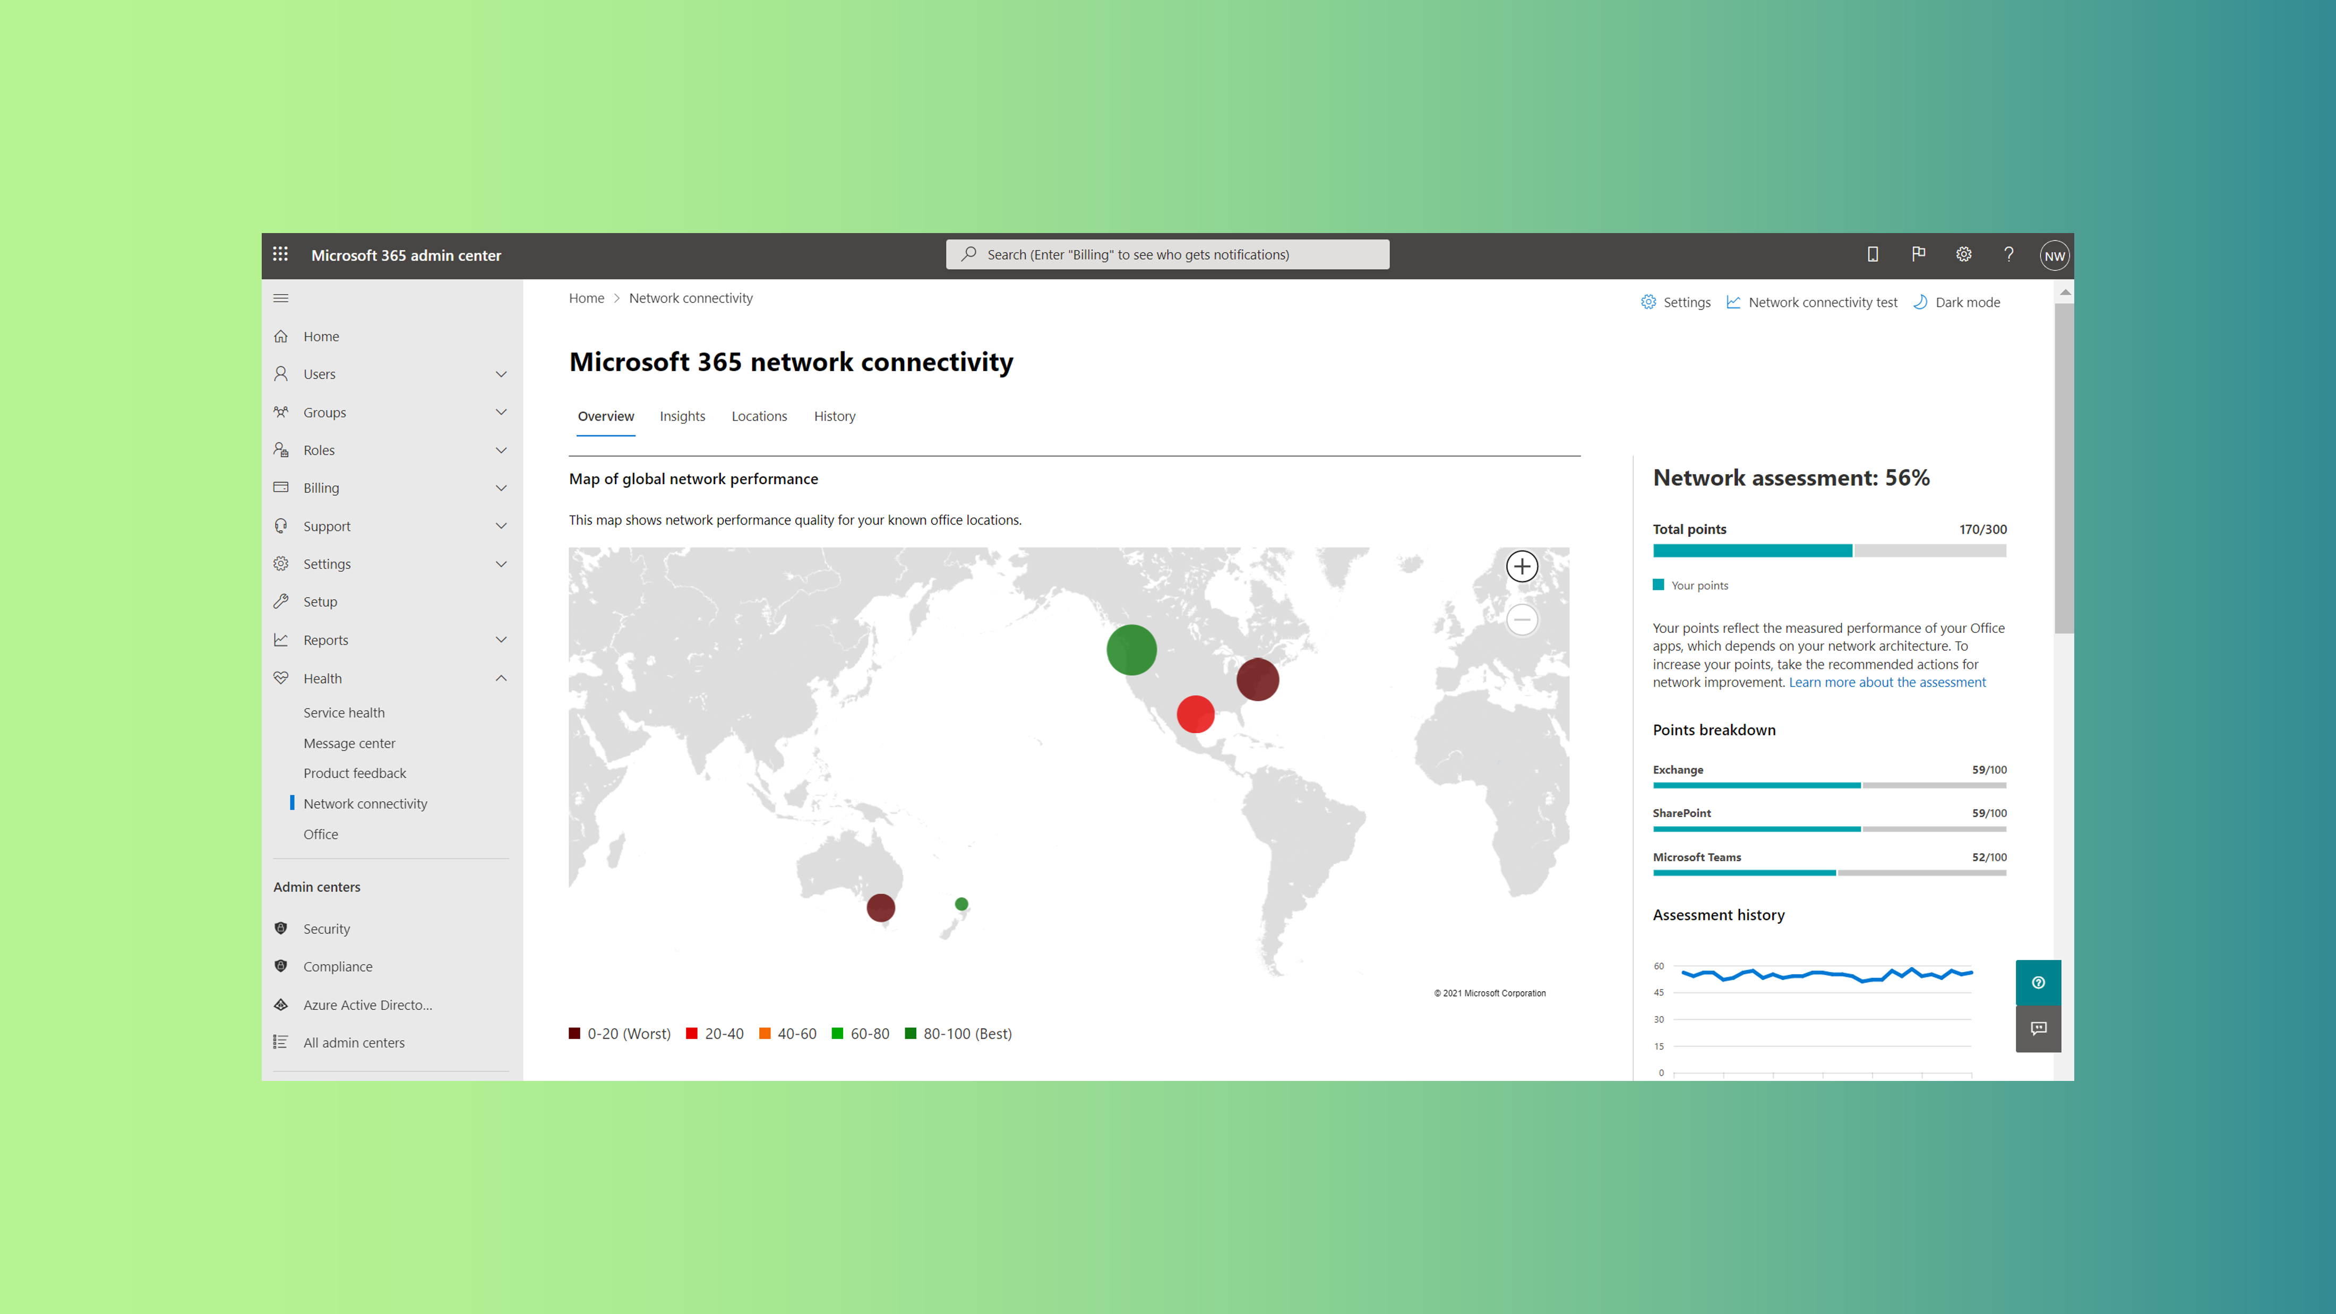Click the admin center search box
Image resolution: width=2336 pixels, height=1314 pixels.
click(1167, 255)
